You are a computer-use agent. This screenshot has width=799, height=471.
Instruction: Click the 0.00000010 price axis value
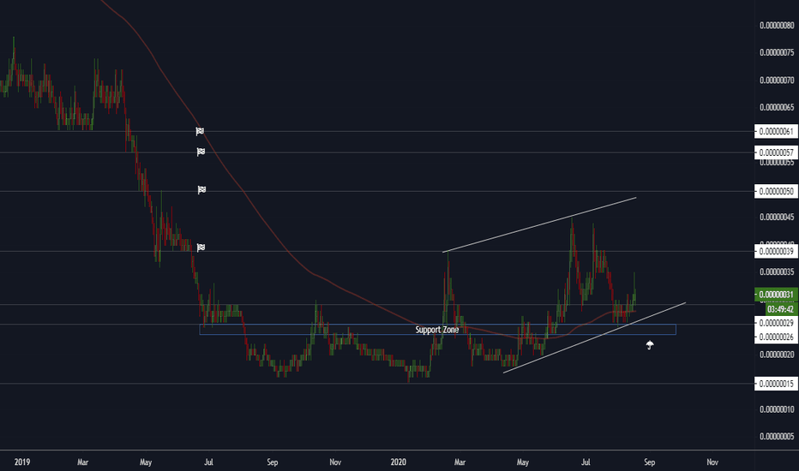point(777,409)
